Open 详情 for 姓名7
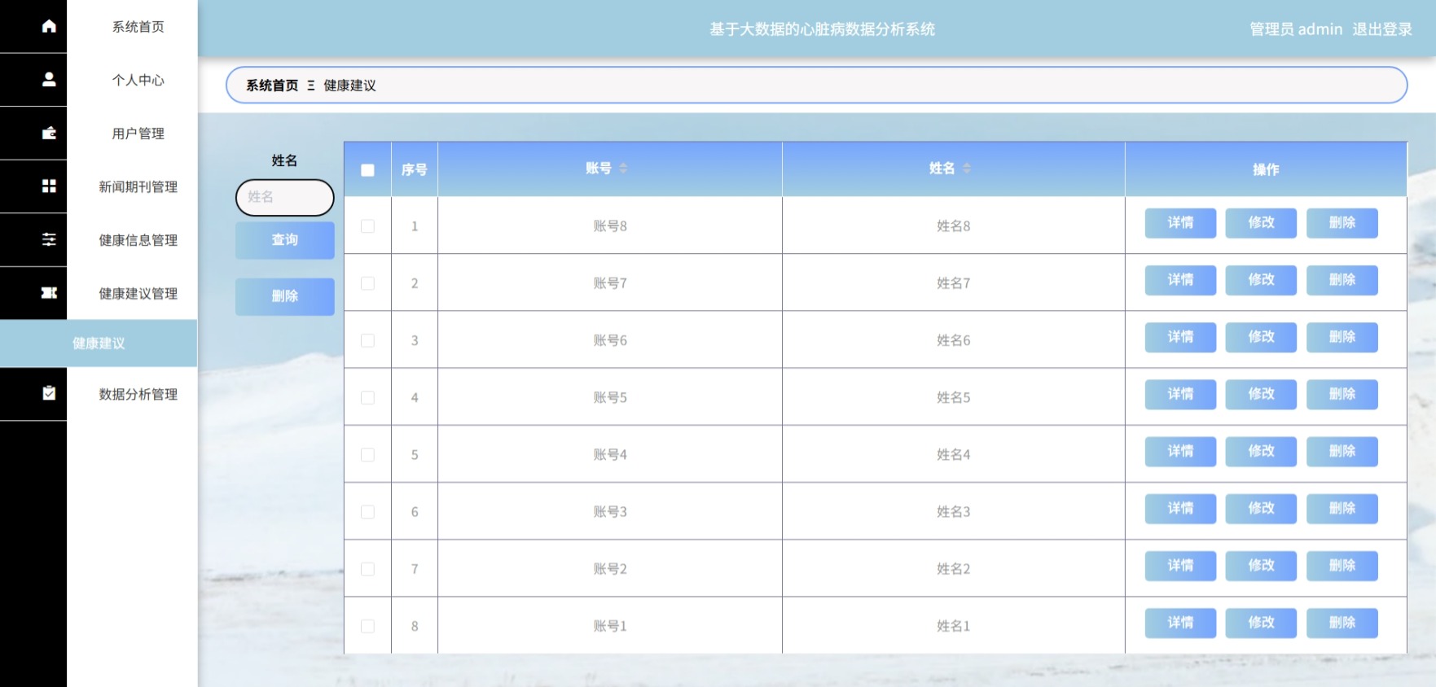 pyautogui.click(x=1180, y=280)
